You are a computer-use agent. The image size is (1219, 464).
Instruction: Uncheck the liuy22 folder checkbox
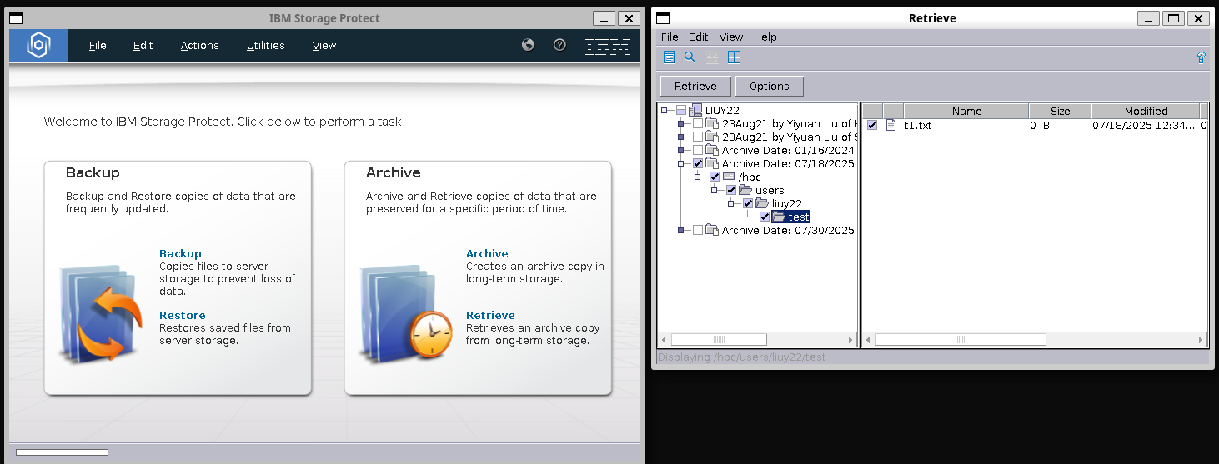[748, 203]
